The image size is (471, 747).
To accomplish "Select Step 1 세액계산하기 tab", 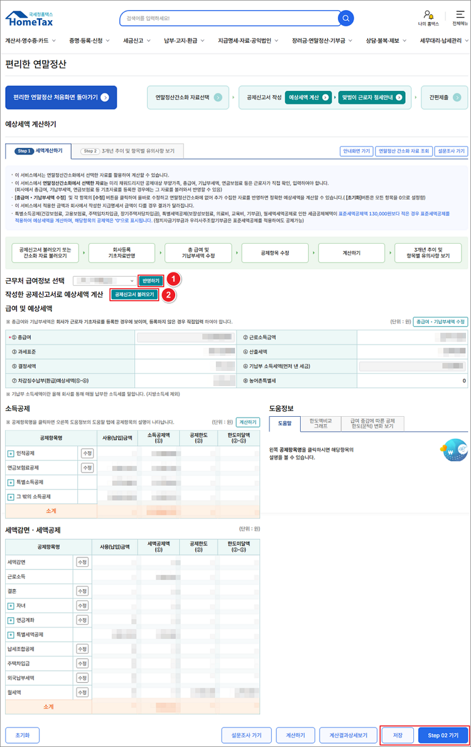I will 38,151.
